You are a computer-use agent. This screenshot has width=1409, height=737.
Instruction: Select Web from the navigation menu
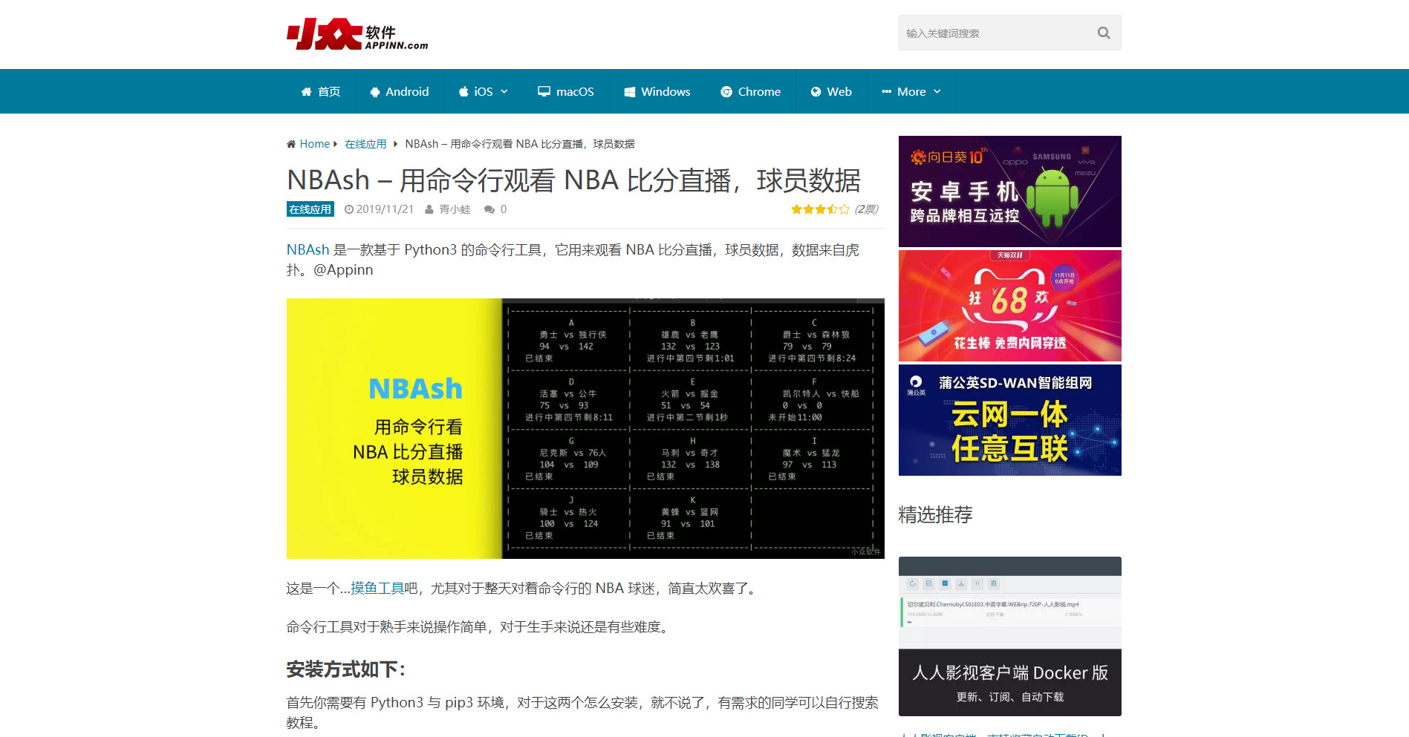839,91
